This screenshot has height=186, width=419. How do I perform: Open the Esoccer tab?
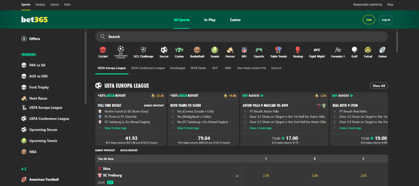click(x=276, y=68)
